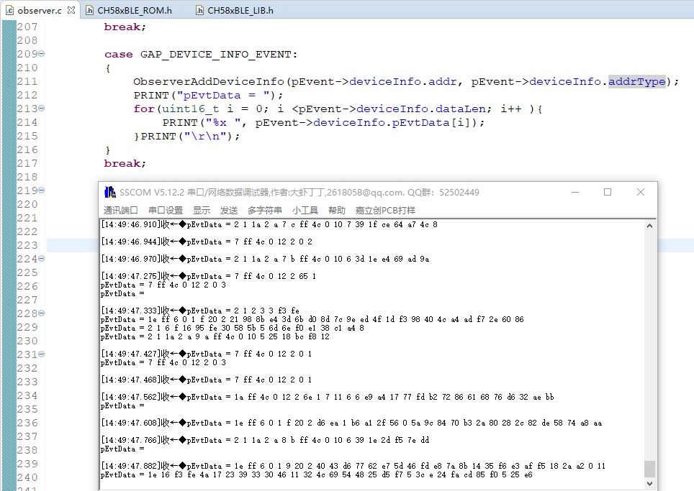Viewport: 694px width, 491px height.
Task: Open the 通讯端口 menu in SSCOM
Action: click(x=120, y=210)
